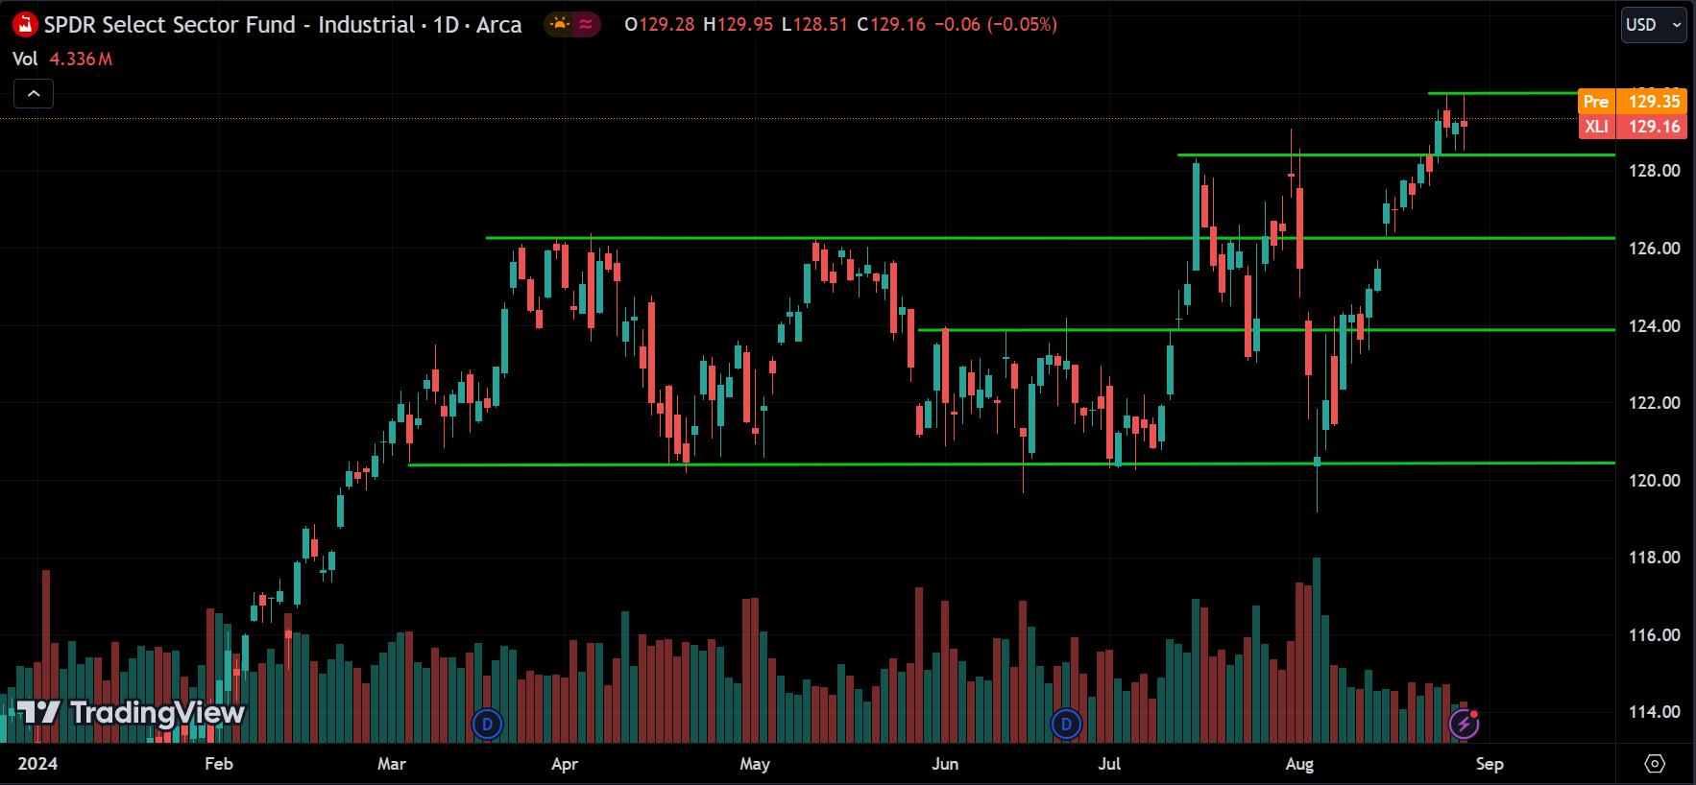The width and height of the screenshot is (1696, 785).
Task: Click the Feb label on time axis
Action: (219, 764)
